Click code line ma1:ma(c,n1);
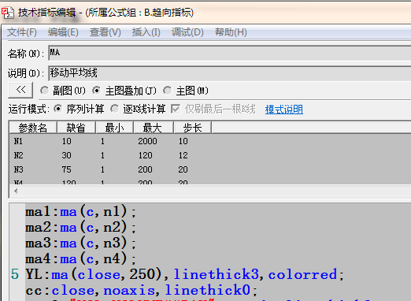 point(80,211)
